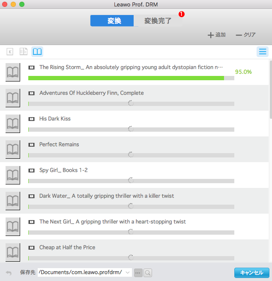Click the キャンセル cancel button

click(x=251, y=273)
